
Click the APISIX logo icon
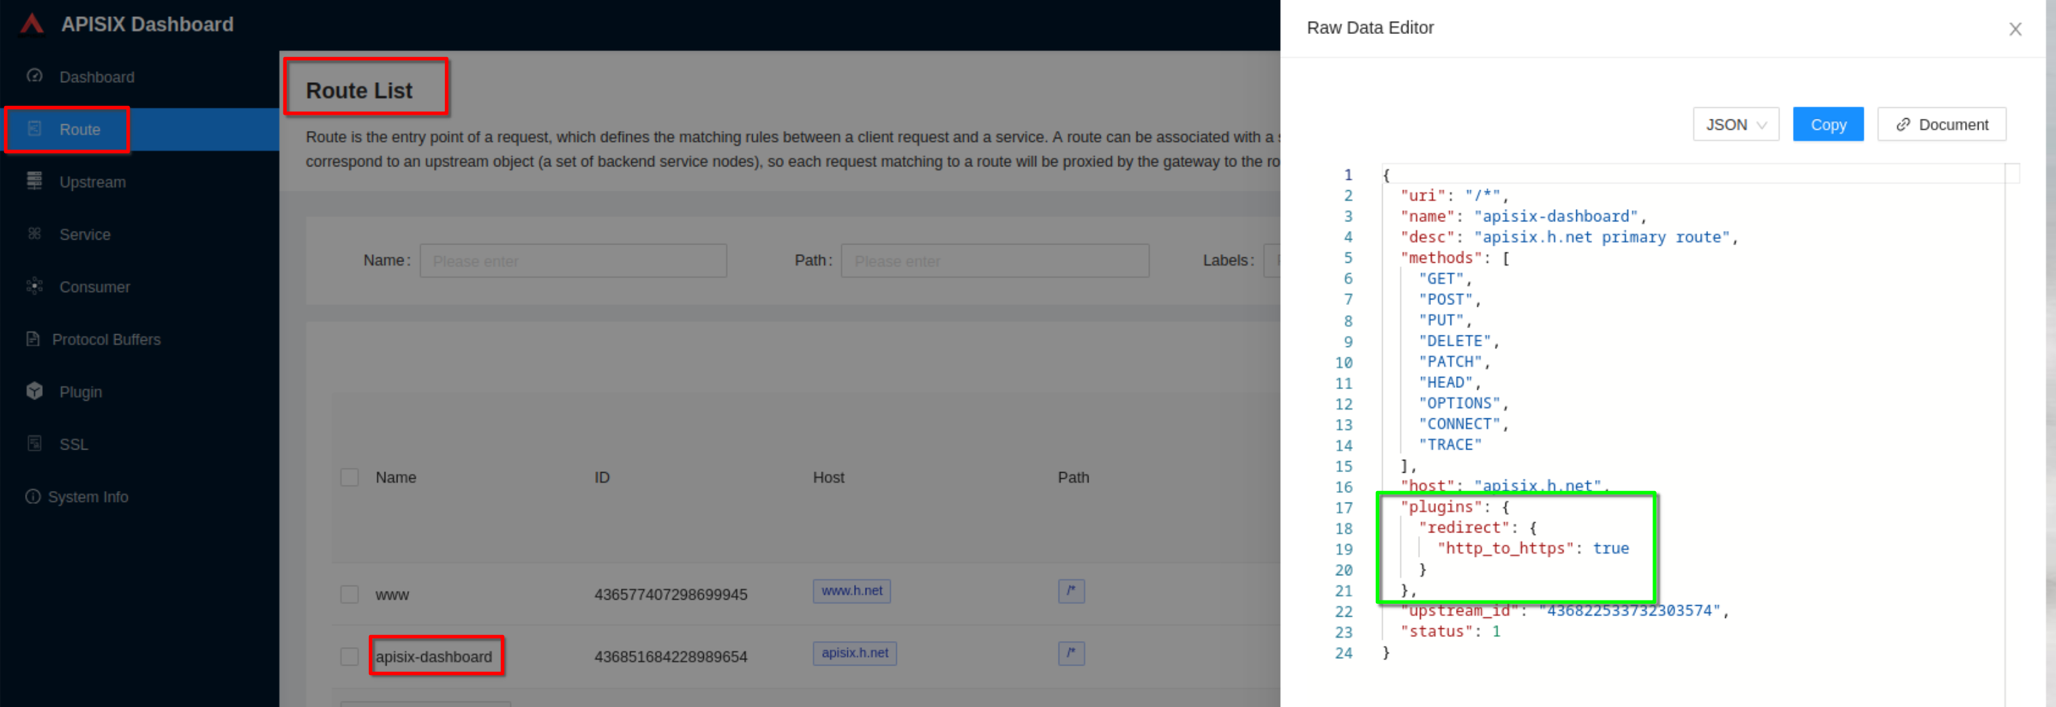pos(32,24)
